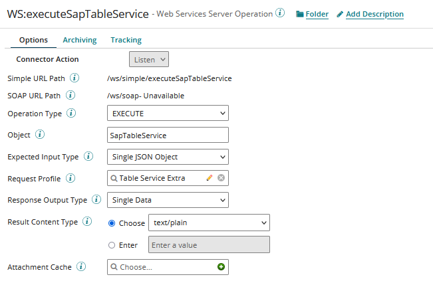Select the Enter radio button

[112, 245]
